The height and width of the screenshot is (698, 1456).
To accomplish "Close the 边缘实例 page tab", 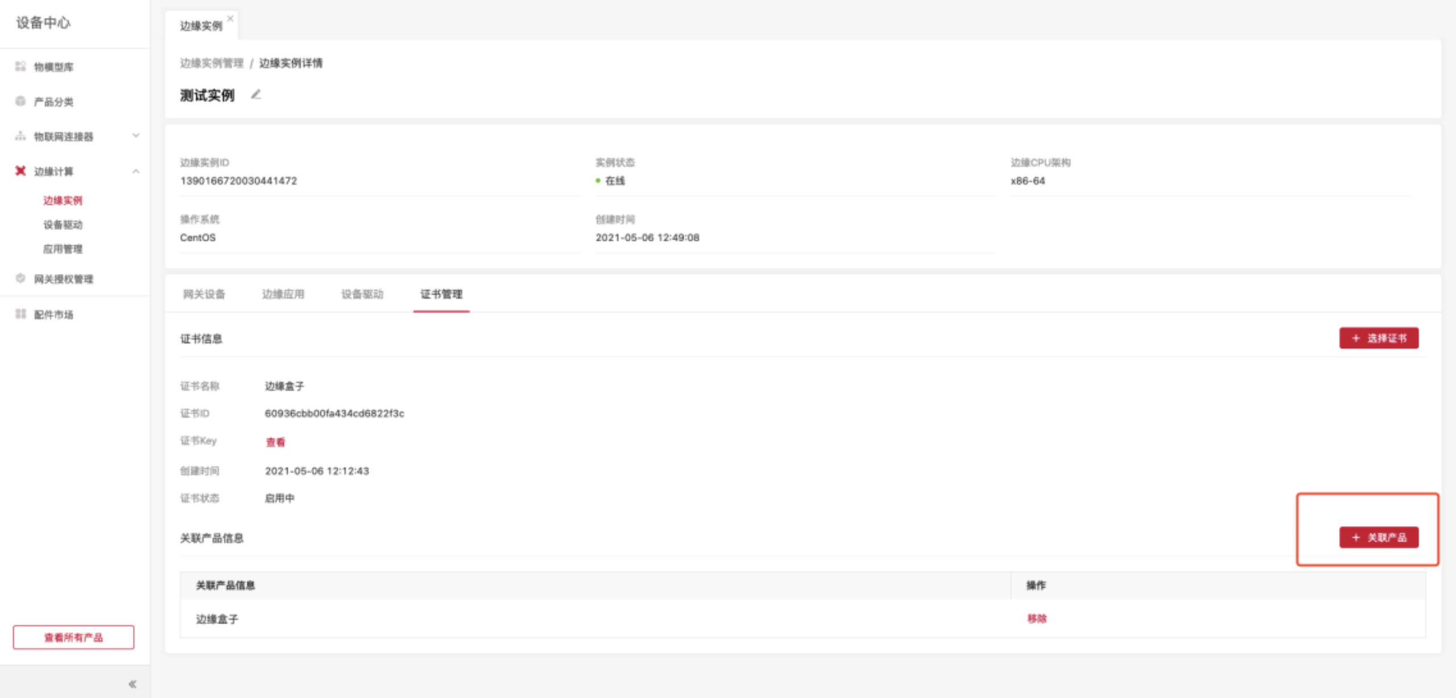I will (230, 19).
